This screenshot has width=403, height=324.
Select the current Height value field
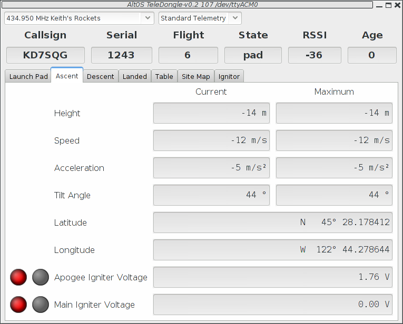tap(211, 113)
